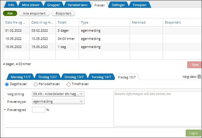Select the Periodefravær radio button
202x138 pixels.
tap(36, 84)
